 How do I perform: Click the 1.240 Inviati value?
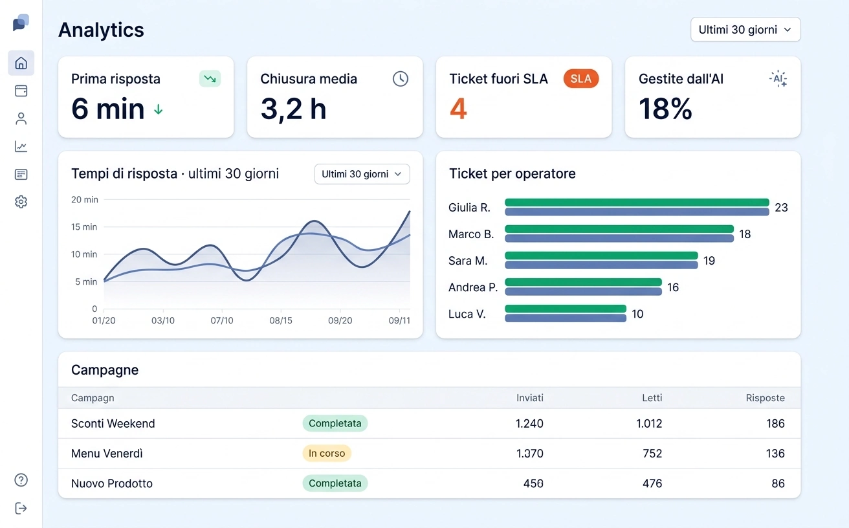[x=529, y=424]
